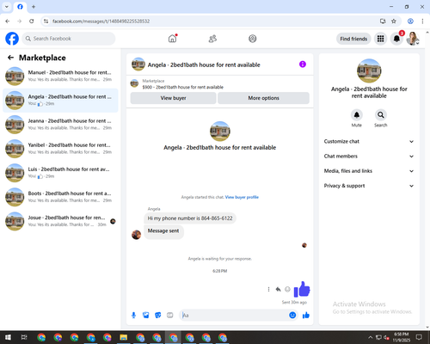Screen dimensions: 430x344
Task: Open the notifications bell icon
Action: (x=396, y=39)
